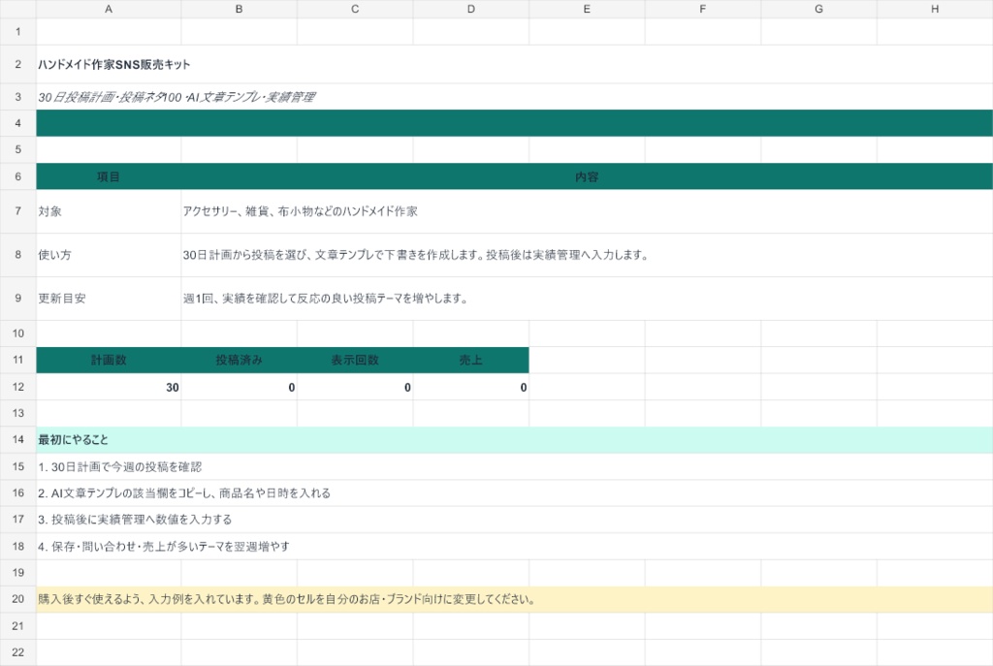
Task: Click the 内容 header cell
Action: tap(587, 176)
